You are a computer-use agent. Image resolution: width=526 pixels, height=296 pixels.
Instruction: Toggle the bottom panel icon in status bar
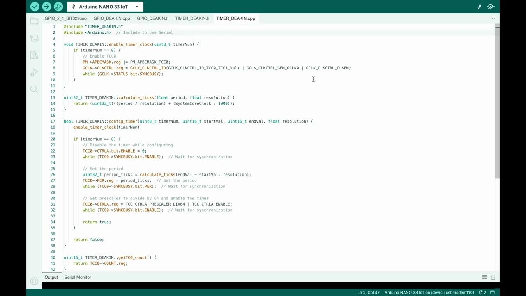(492, 292)
